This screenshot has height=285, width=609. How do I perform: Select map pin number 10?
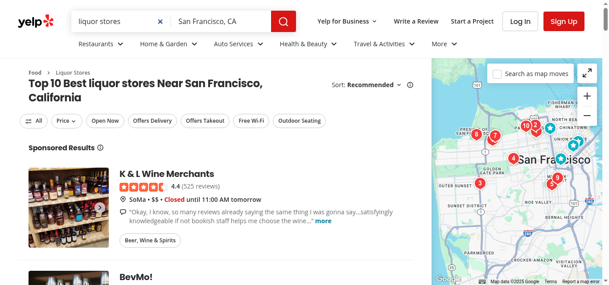pos(526,126)
